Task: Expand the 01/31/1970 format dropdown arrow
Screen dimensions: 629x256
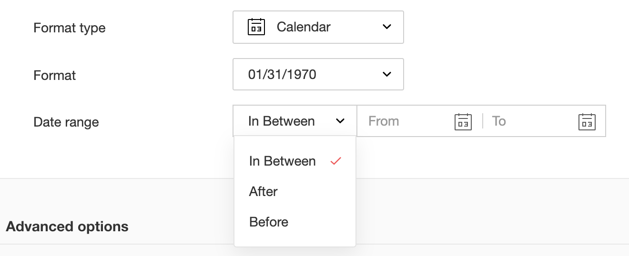Action: click(x=387, y=74)
